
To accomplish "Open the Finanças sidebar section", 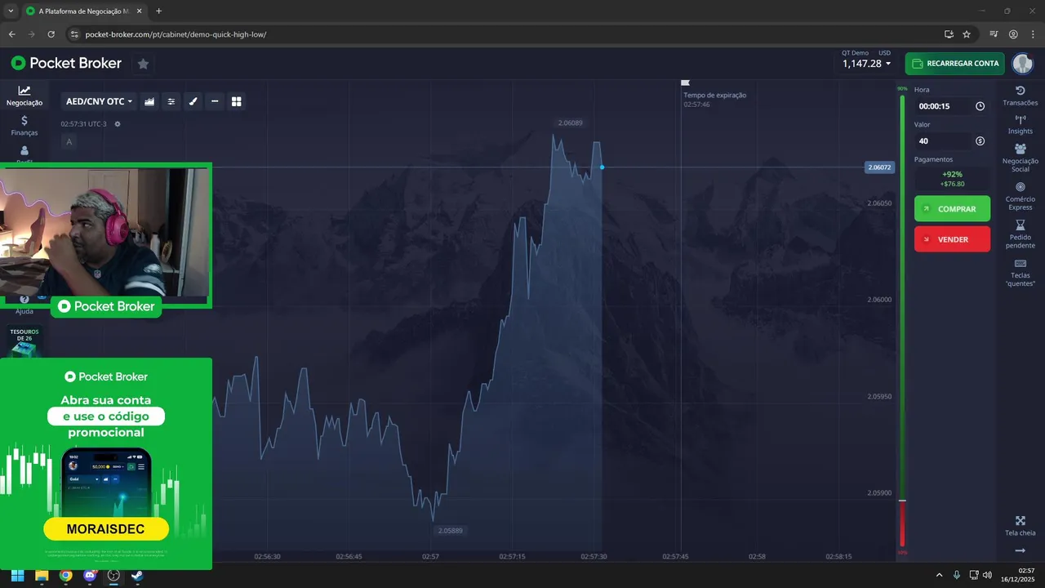I will click(24, 125).
